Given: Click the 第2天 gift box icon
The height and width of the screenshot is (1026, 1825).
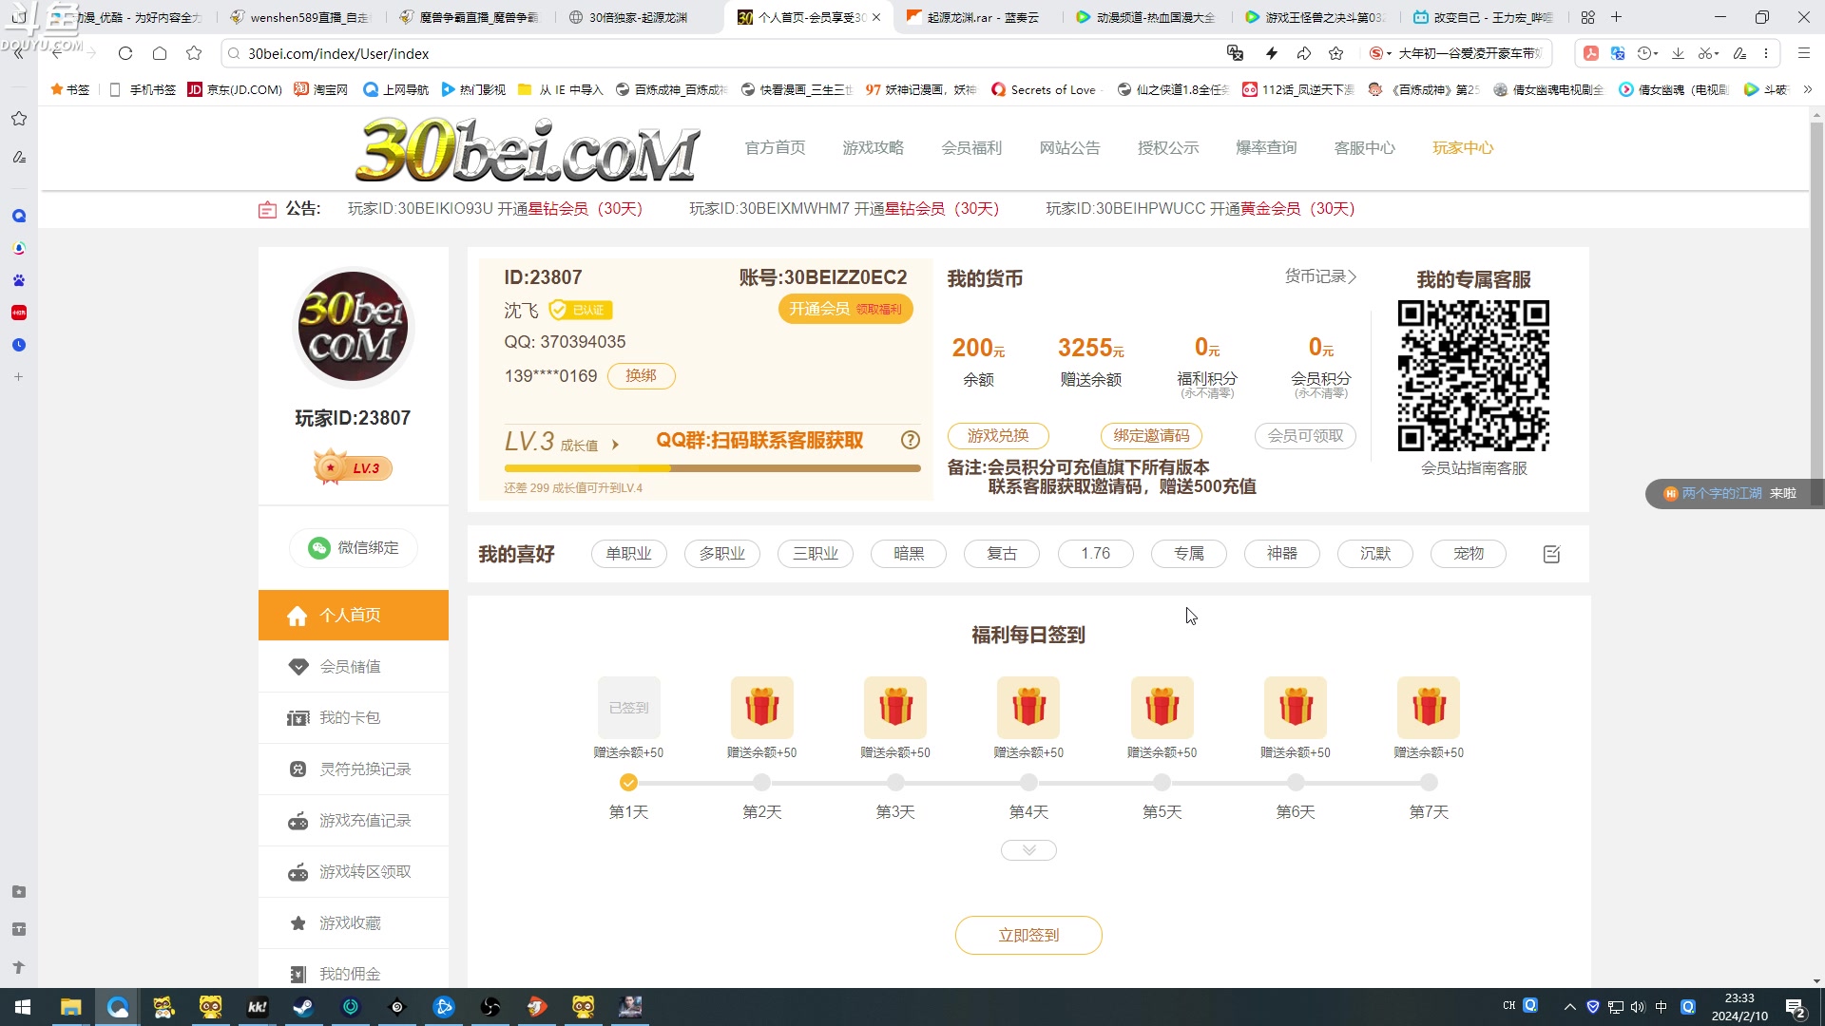Looking at the screenshot, I should (760, 707).
